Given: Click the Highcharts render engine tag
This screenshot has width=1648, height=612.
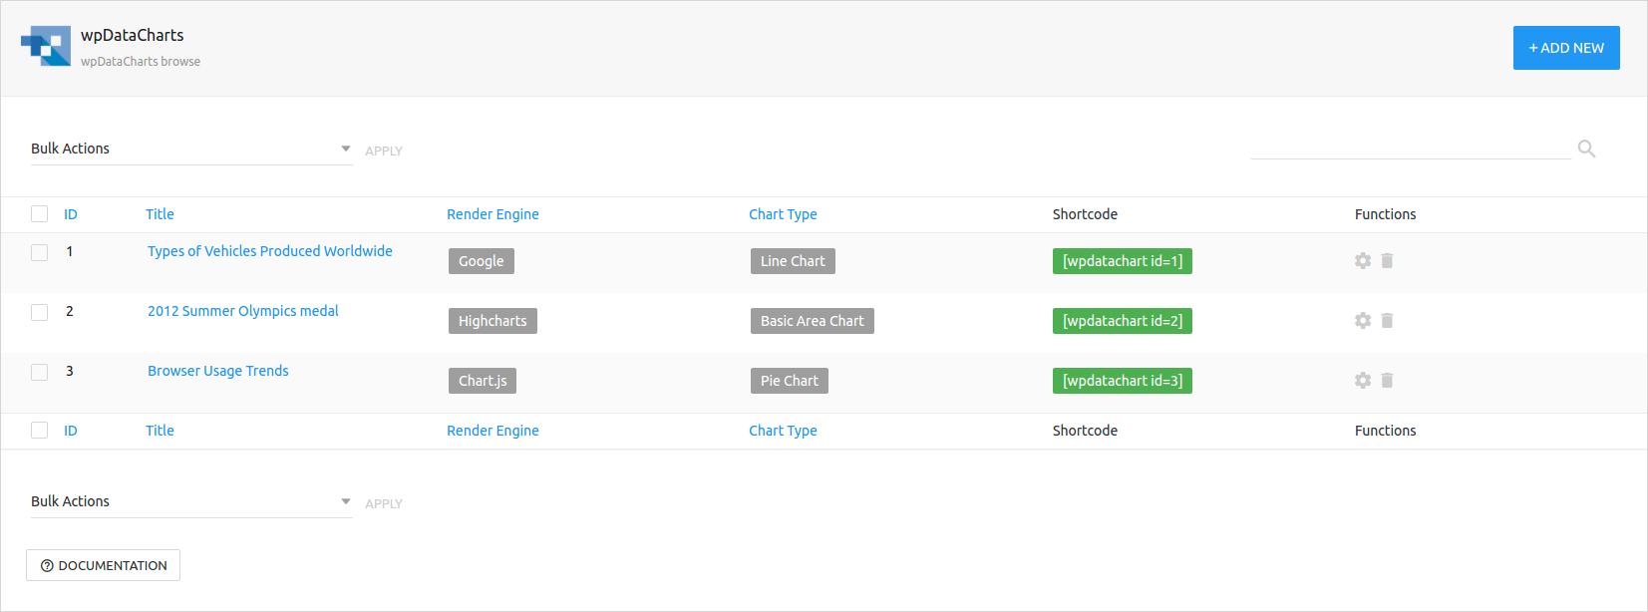Looking at the screenshot, I should tap(493, 321).
